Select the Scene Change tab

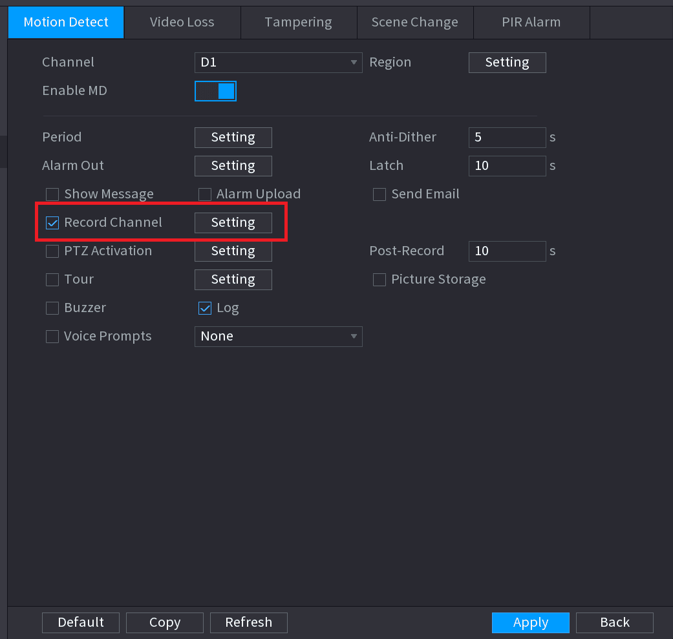coord(414,23)
